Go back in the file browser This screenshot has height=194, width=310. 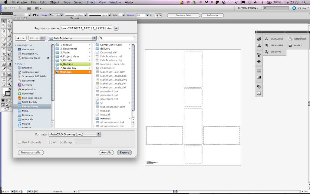point(18,38)
